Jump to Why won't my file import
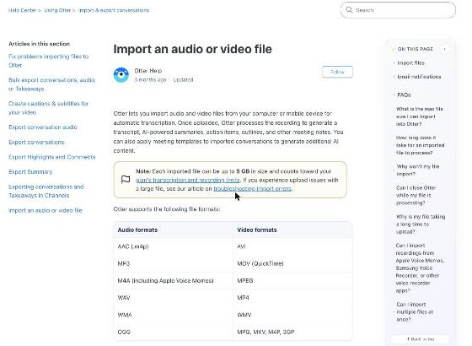 click(417, 170)
